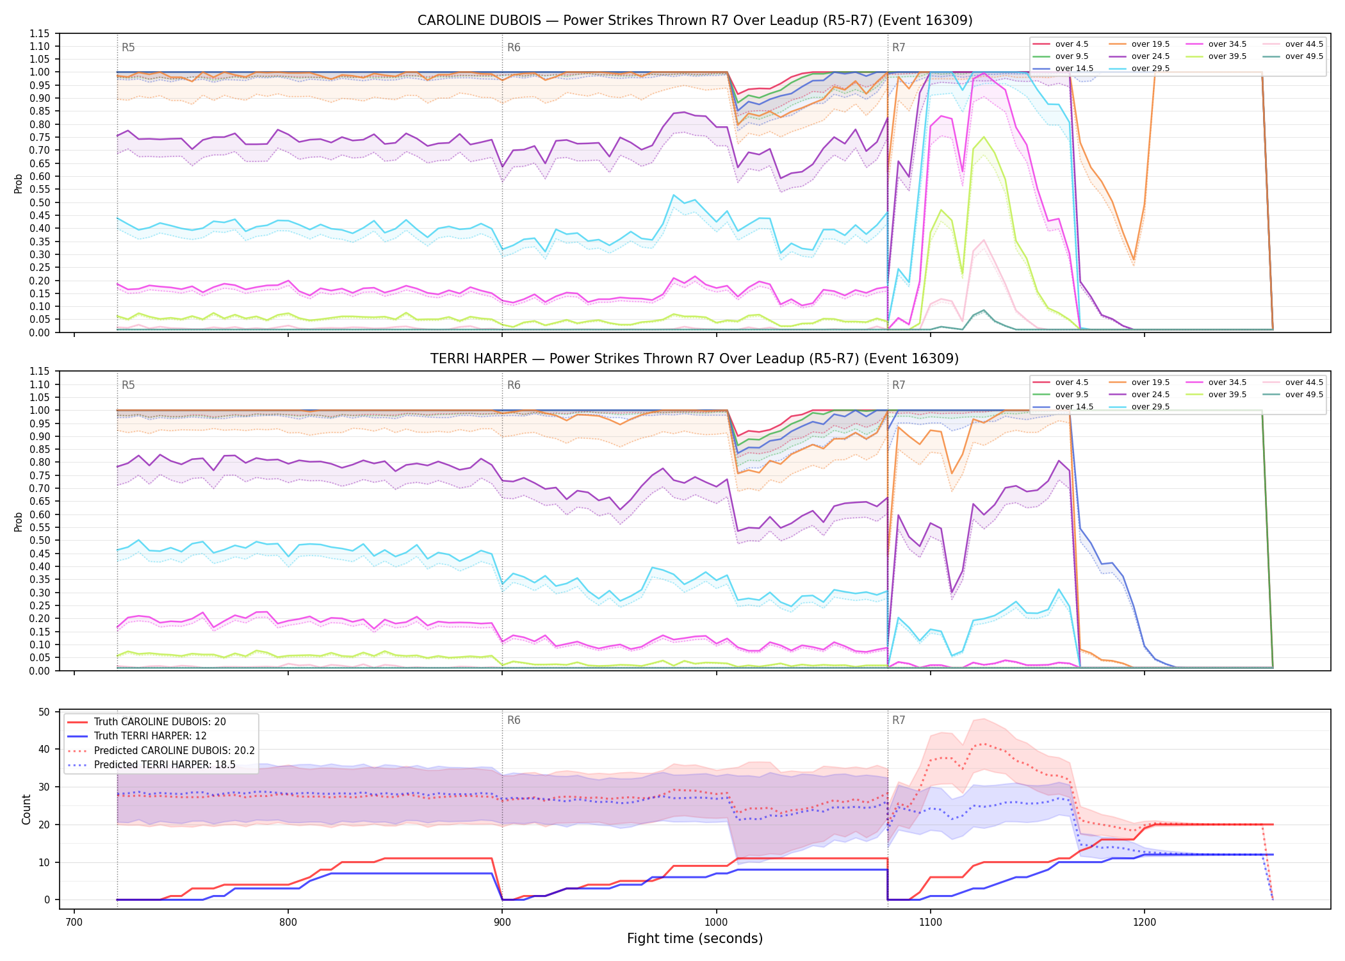Click the 50 tick label on the Count axis
Screen dimensions: 1345x961
pos(44,712)
